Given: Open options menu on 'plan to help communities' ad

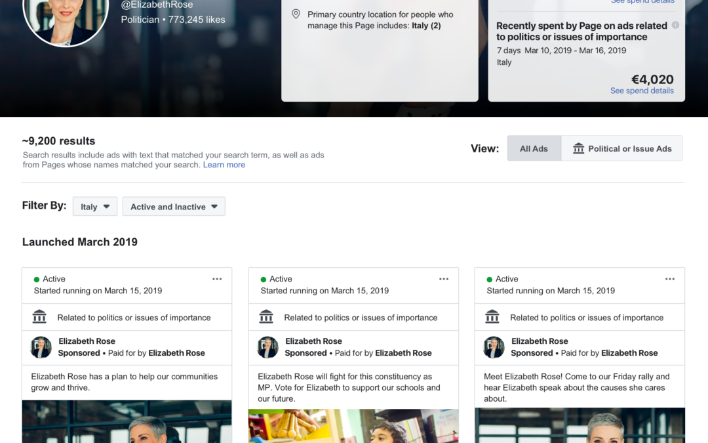Looking at the screenshot, I should coord(217,279).
